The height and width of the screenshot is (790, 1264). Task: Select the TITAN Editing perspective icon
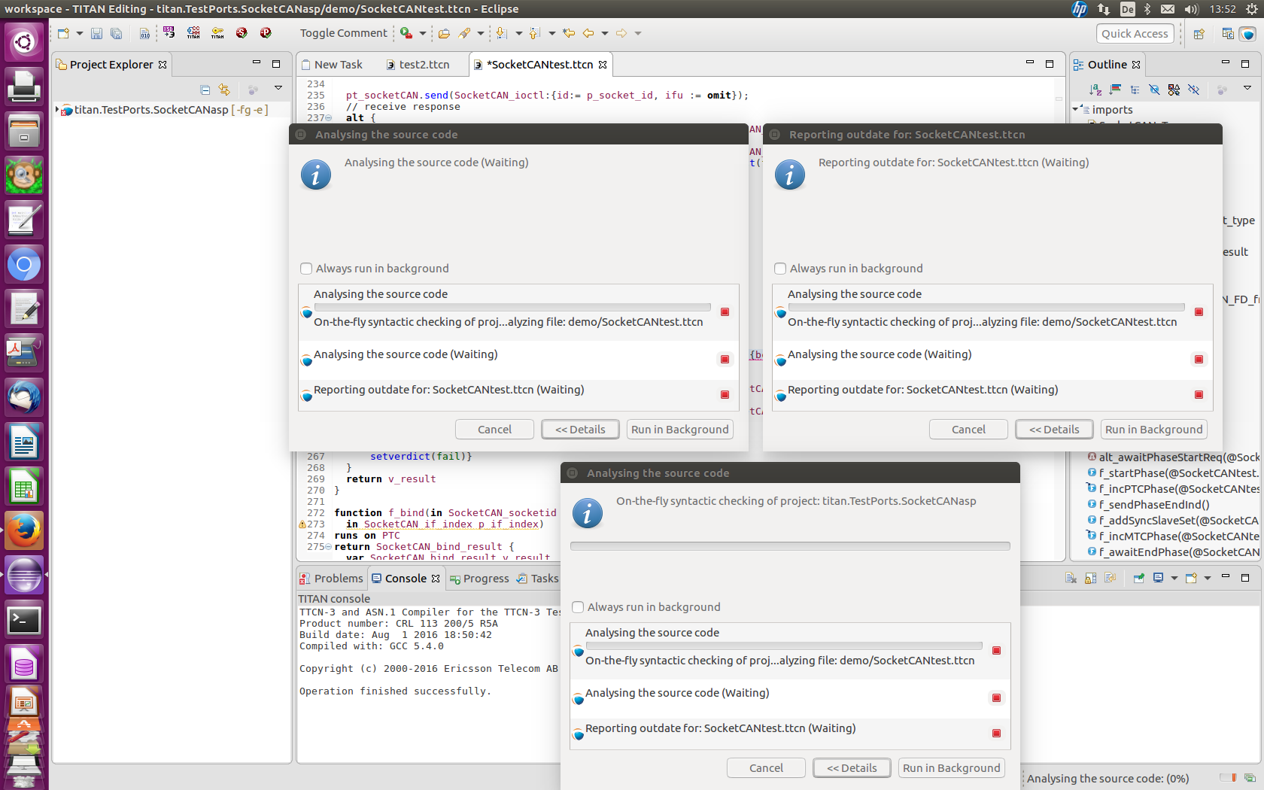pos(1247,33)
